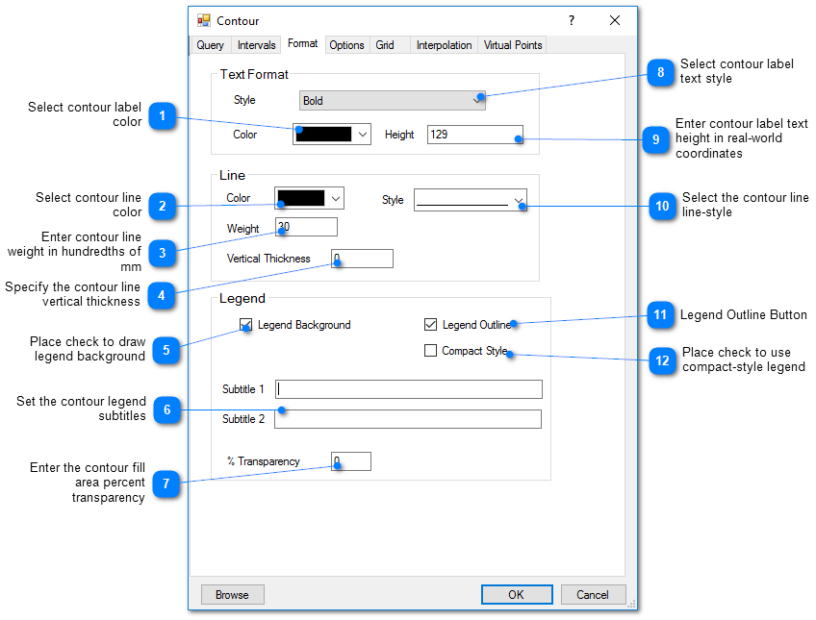Toggle the Legend Background checkbox
This screenshot has width=816, height=620.
(246, 325)
